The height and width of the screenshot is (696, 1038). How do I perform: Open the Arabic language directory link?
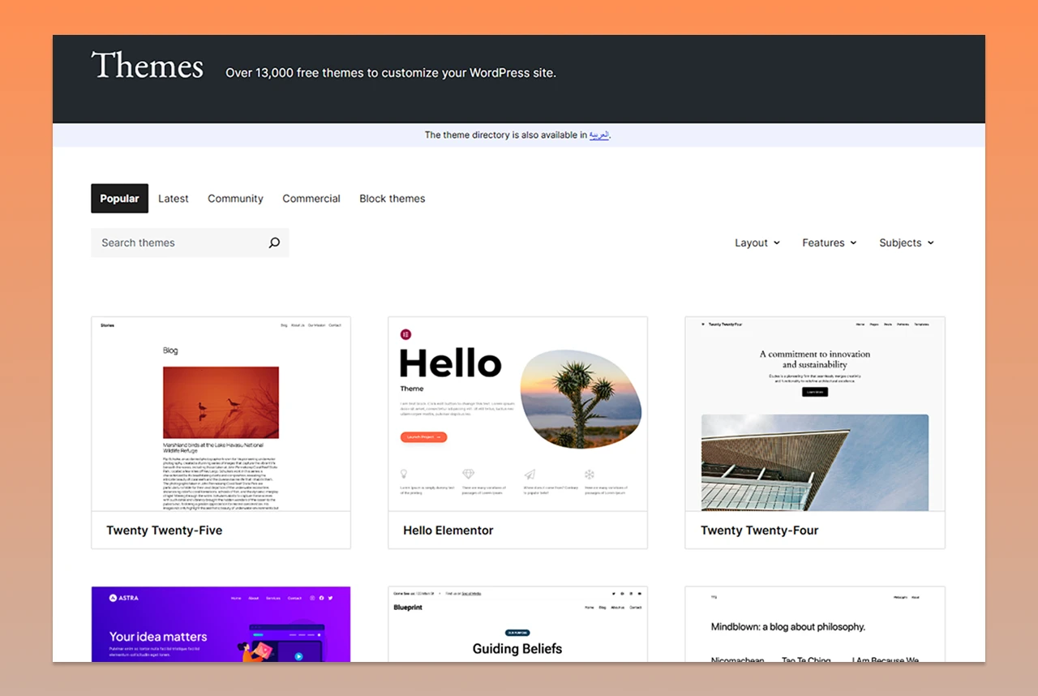599,135
